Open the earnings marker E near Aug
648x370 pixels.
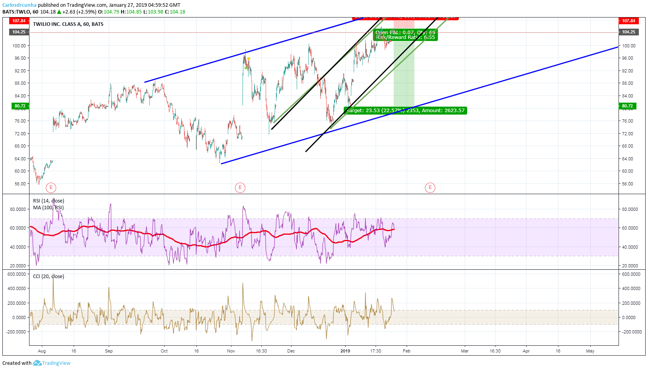coord(51,187)
